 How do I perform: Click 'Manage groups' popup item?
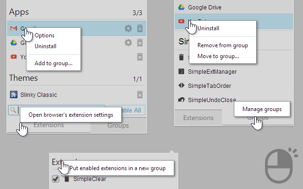tap(262, 109)
